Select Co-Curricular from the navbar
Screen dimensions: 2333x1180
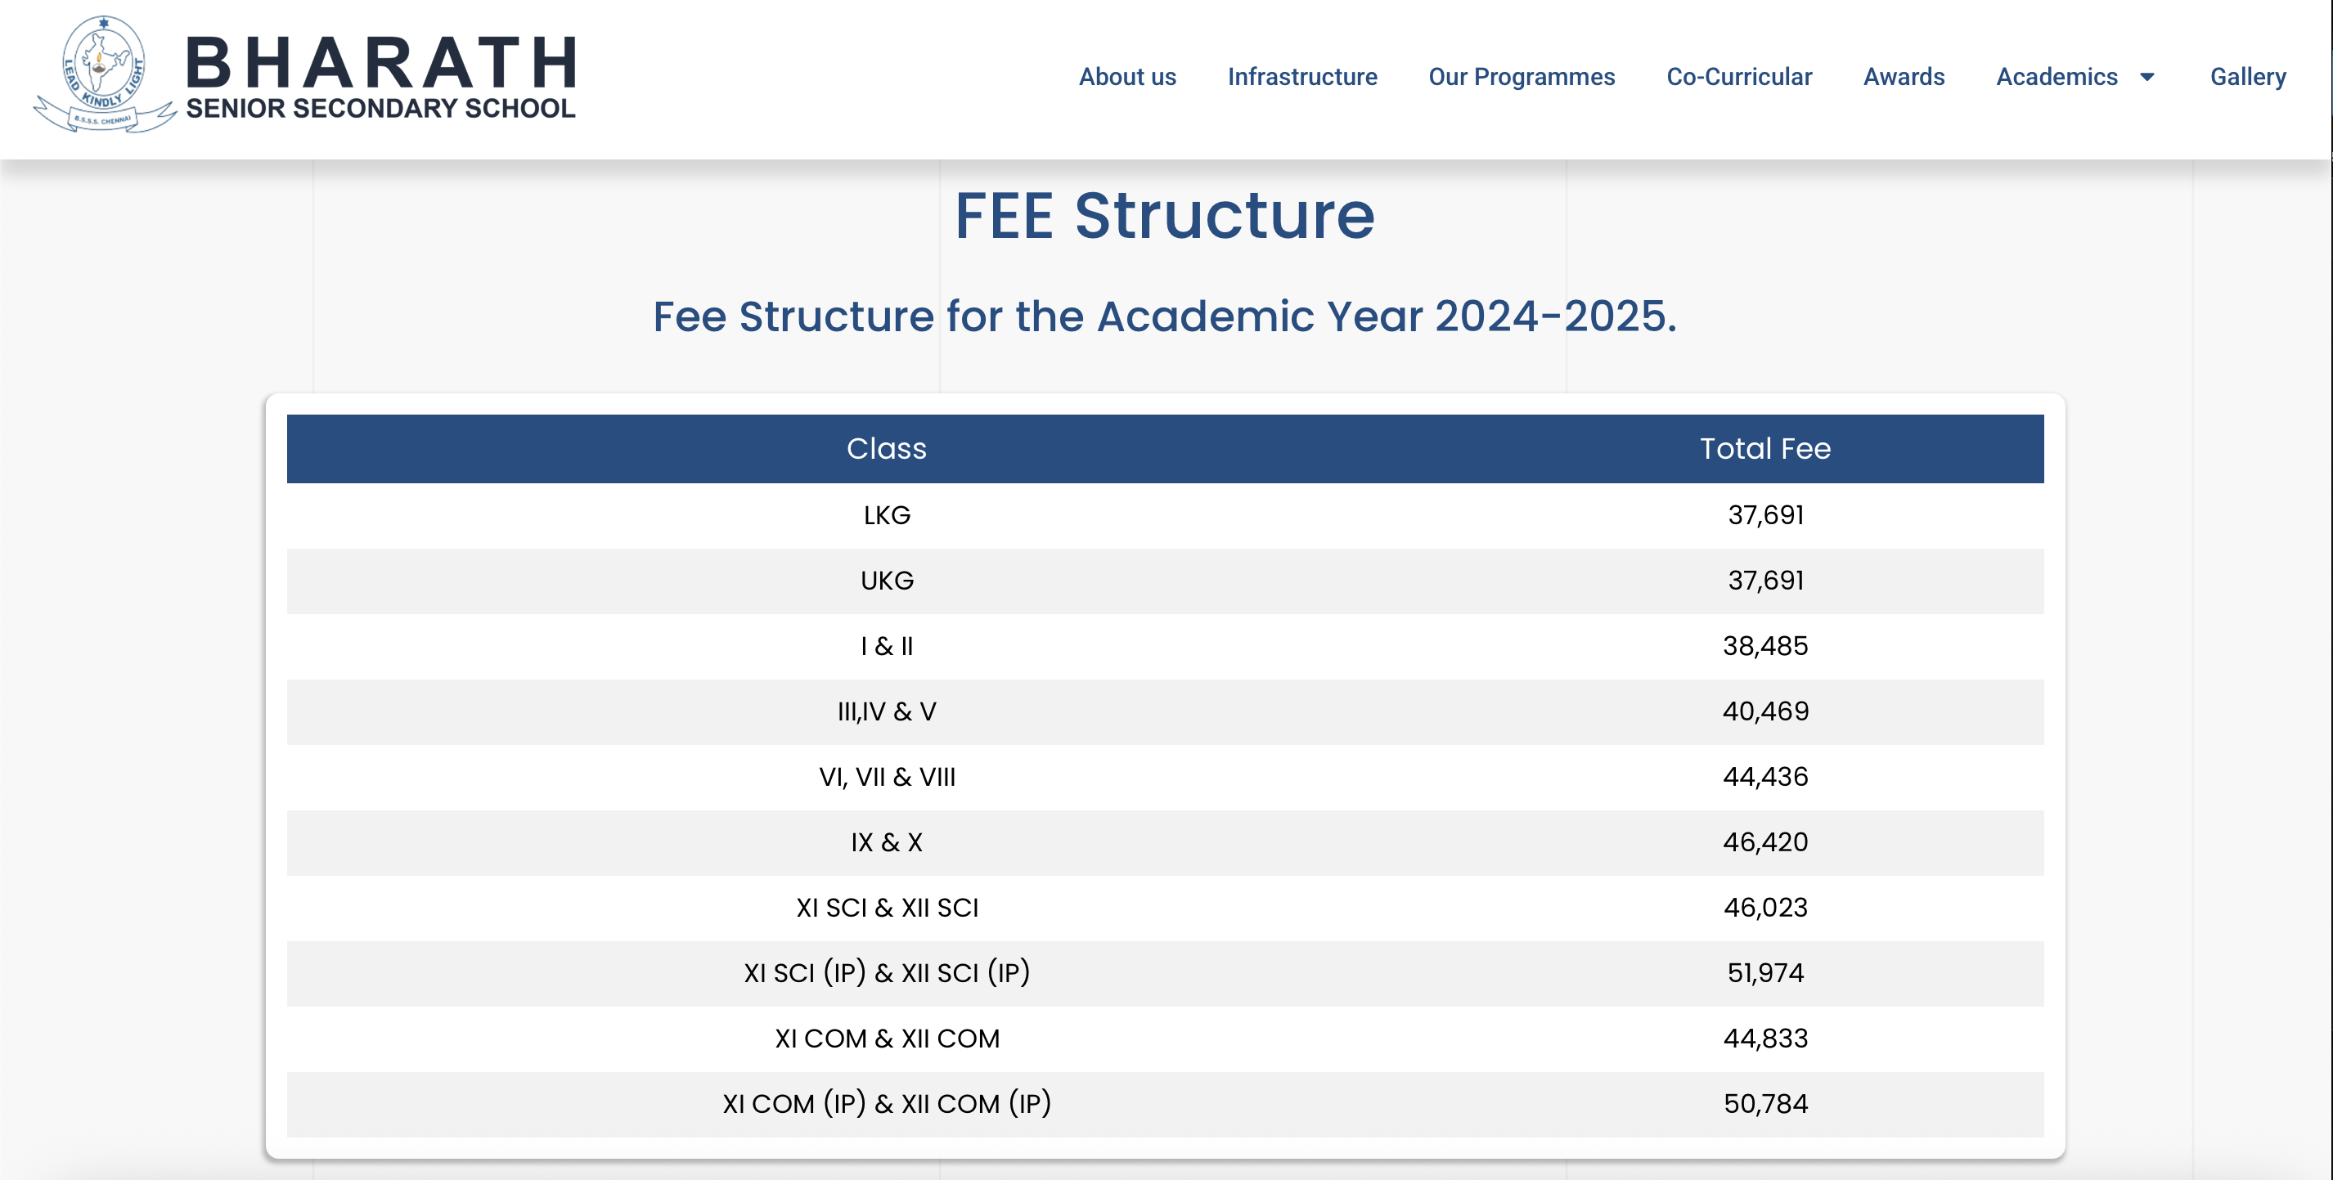[1739, 77]
